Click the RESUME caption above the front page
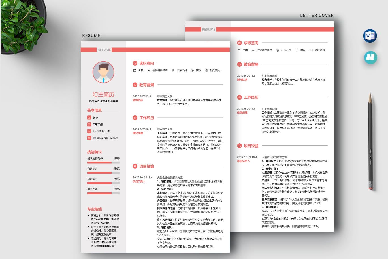The height and width of the screenshot is (259, 388). tap(91, 35)
